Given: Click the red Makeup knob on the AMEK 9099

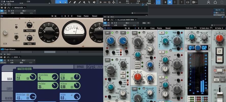Looking at the screenshot, I should 138,77.
